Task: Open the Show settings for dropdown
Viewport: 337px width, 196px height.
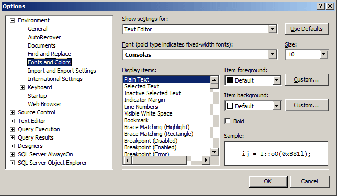Action: tap(272, 29)
